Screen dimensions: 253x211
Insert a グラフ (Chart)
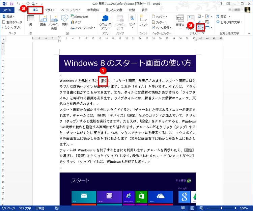pyautogui.click(x=76, y=22)
